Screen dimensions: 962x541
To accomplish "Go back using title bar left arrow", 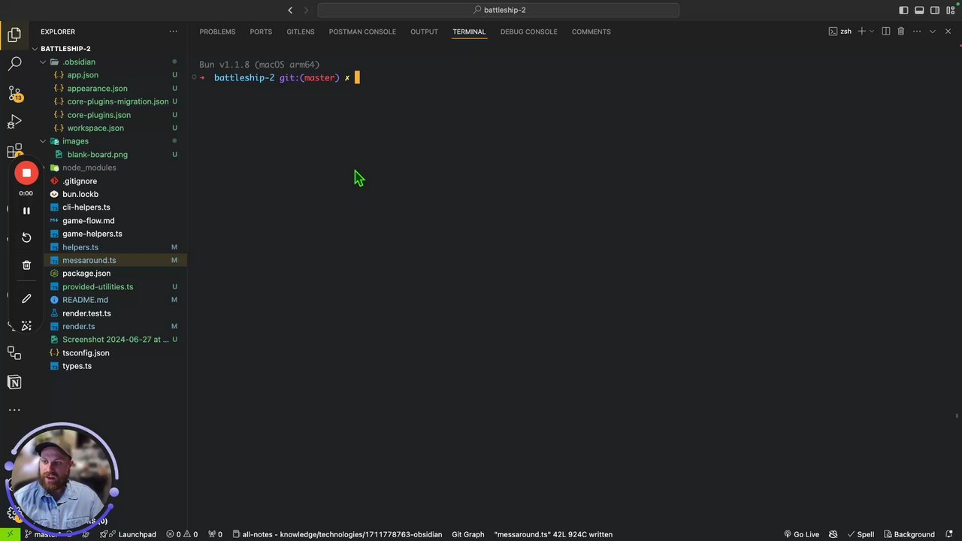I will pos(290,10).
